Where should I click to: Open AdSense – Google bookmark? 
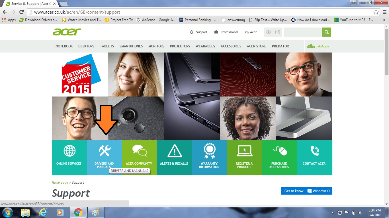[156, 20]
